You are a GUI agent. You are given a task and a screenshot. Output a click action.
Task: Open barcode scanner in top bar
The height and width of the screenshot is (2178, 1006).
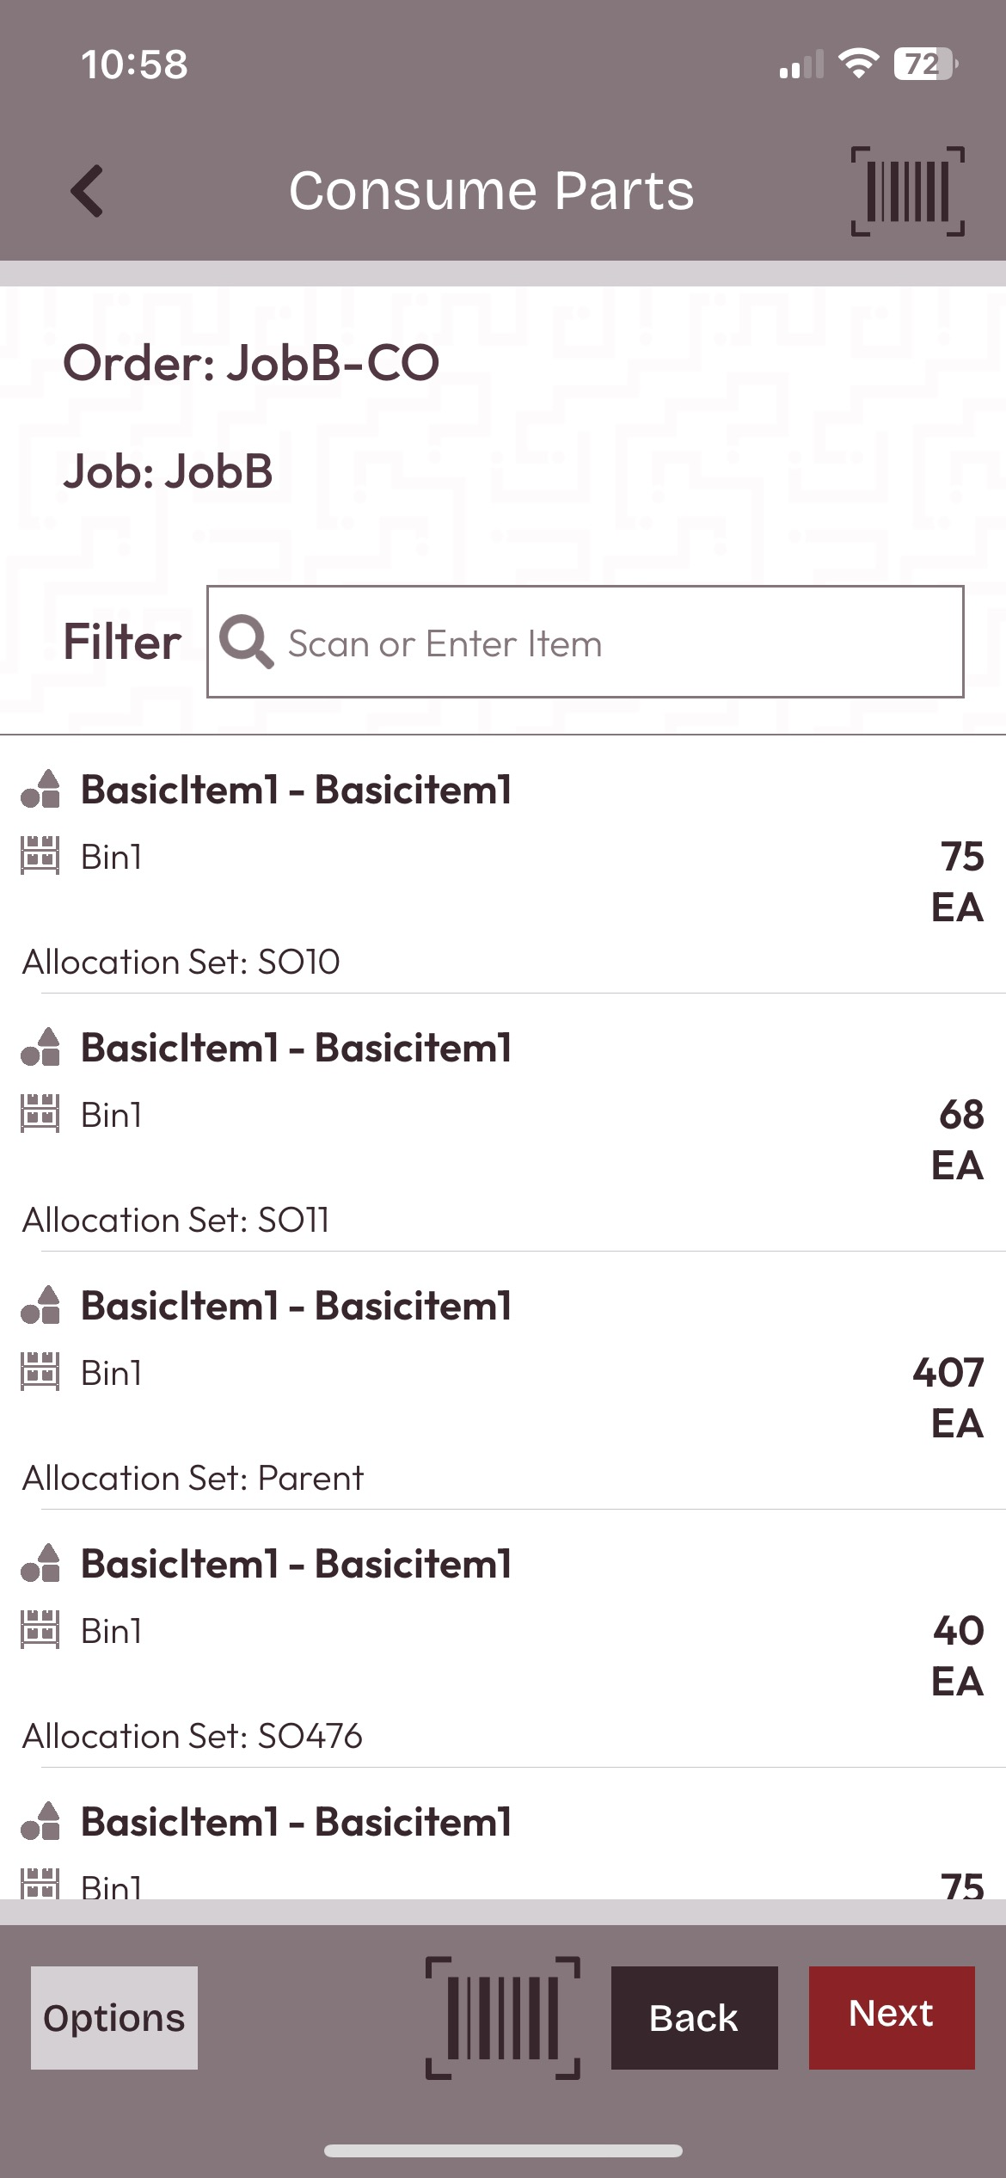coord(907,191)
